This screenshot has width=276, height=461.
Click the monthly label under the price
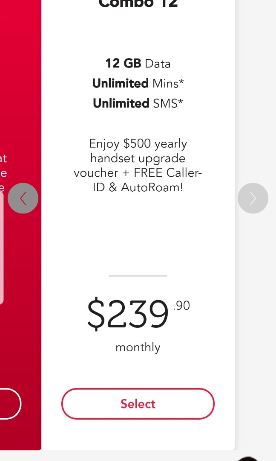tap(138, 347)
